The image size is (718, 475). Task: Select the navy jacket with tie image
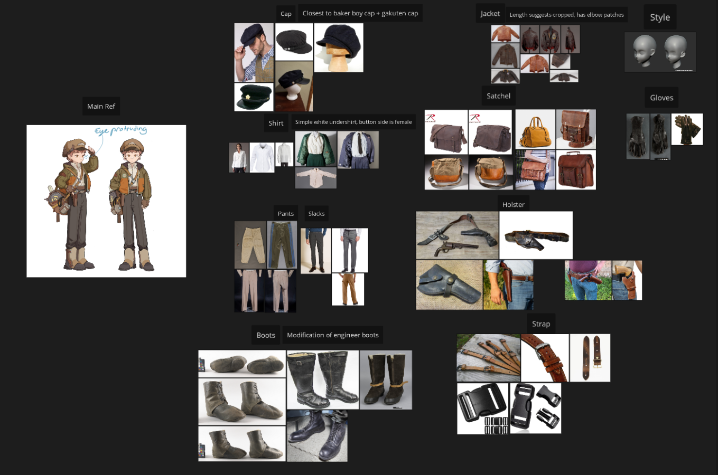[358, 150]
